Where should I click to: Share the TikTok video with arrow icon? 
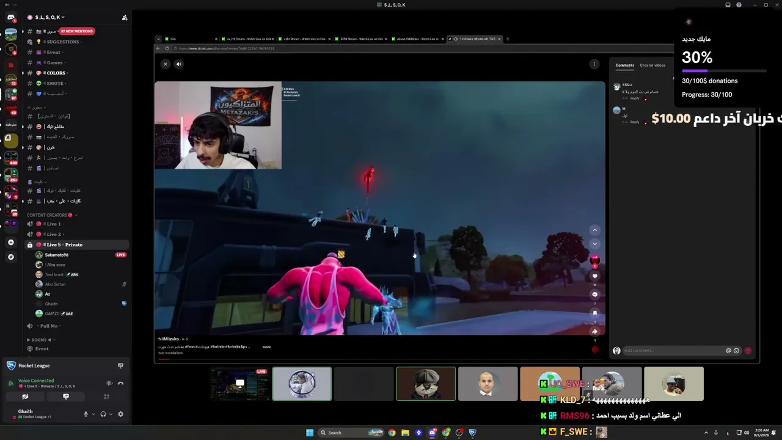tap(595, 332)
